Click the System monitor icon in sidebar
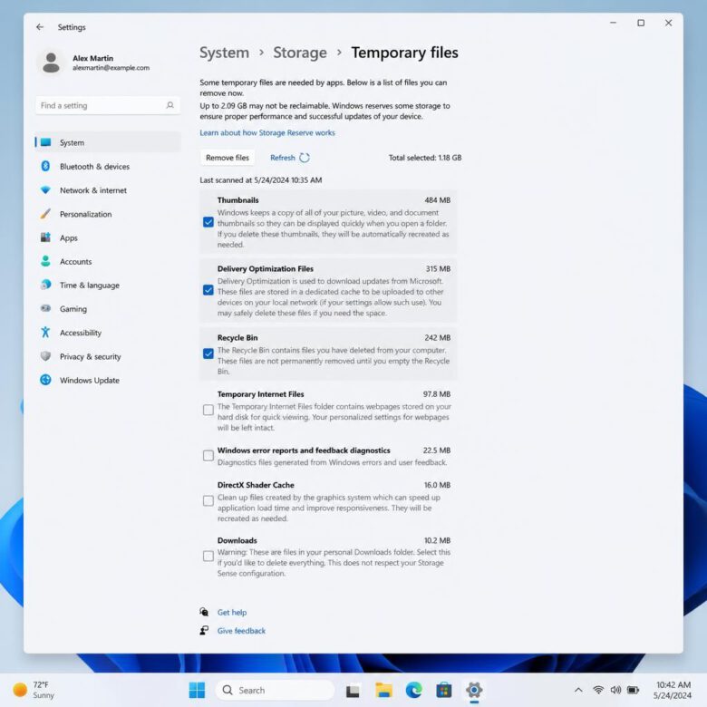The width and height of the screenshot is (707, 707). click(x=45, y=142)
